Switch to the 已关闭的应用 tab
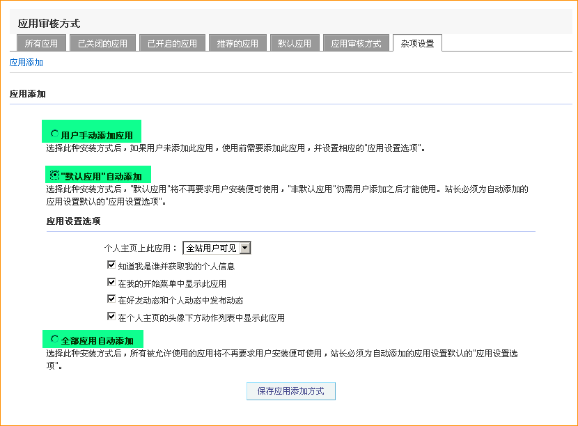The height and width of the screenshot is (426, 578). point(102,43)
